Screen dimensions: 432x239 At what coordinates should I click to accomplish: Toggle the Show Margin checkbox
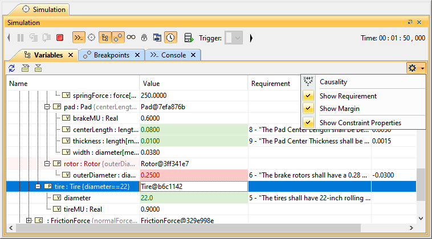pos(309,109)
